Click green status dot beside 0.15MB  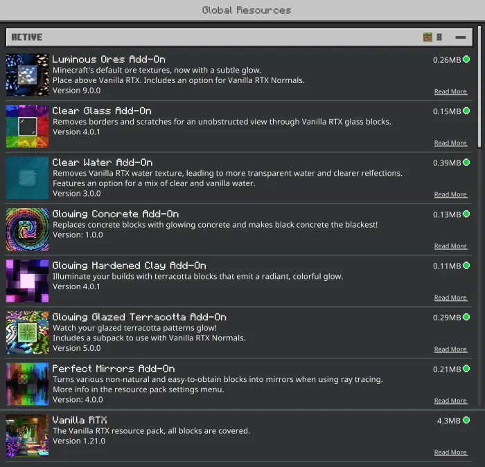(466, 111)
